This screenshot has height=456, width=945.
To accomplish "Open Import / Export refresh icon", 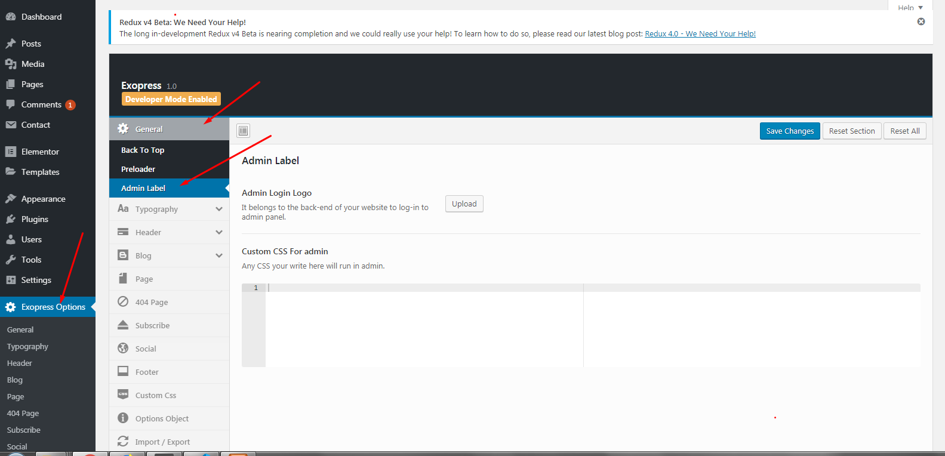I will (x=123, y=442).
